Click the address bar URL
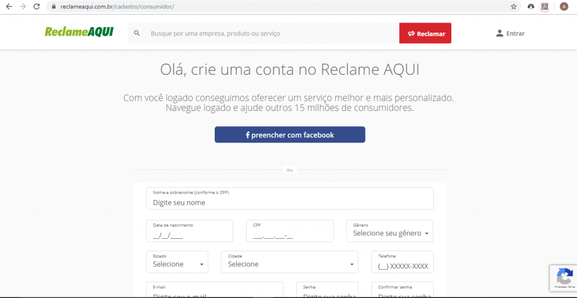 [x=117, y=7]
